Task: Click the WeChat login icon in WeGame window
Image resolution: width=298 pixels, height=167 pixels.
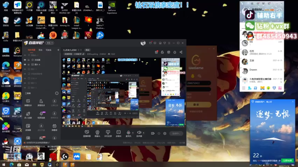Action: point(199,76)
